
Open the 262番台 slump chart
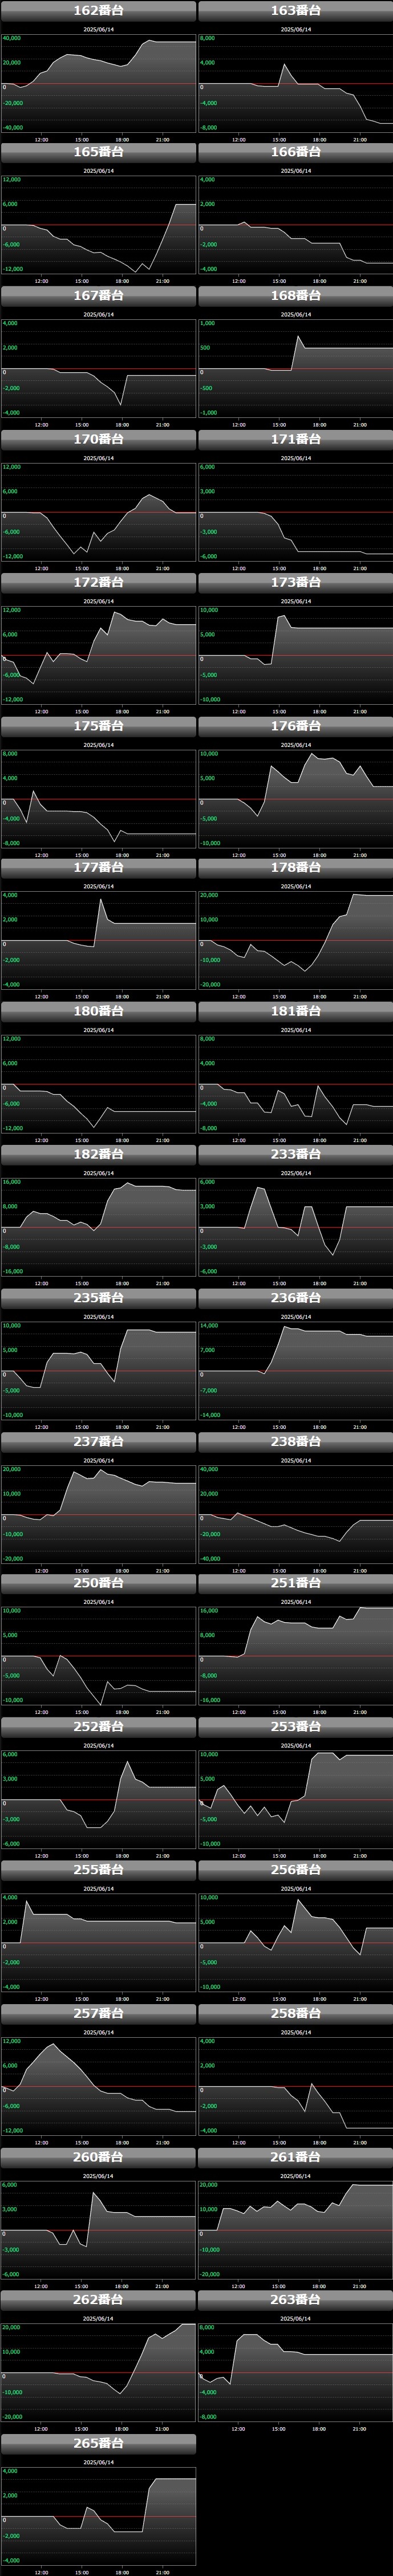click(98, 2372)
